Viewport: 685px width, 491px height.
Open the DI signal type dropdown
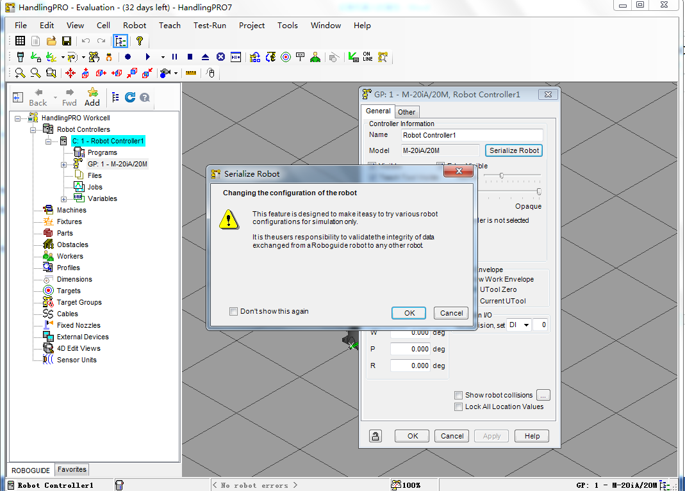click(527, 325)
